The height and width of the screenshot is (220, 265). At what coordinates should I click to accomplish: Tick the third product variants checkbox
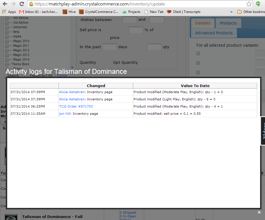click(198, 72)
